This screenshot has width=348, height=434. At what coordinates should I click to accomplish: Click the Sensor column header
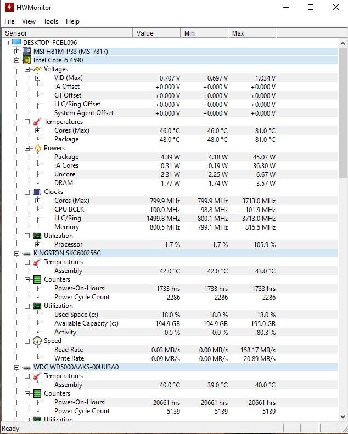pos(67,33)
